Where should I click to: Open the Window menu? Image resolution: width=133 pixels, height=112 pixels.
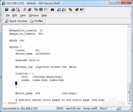pyautogui.click(x=34, y=15)
